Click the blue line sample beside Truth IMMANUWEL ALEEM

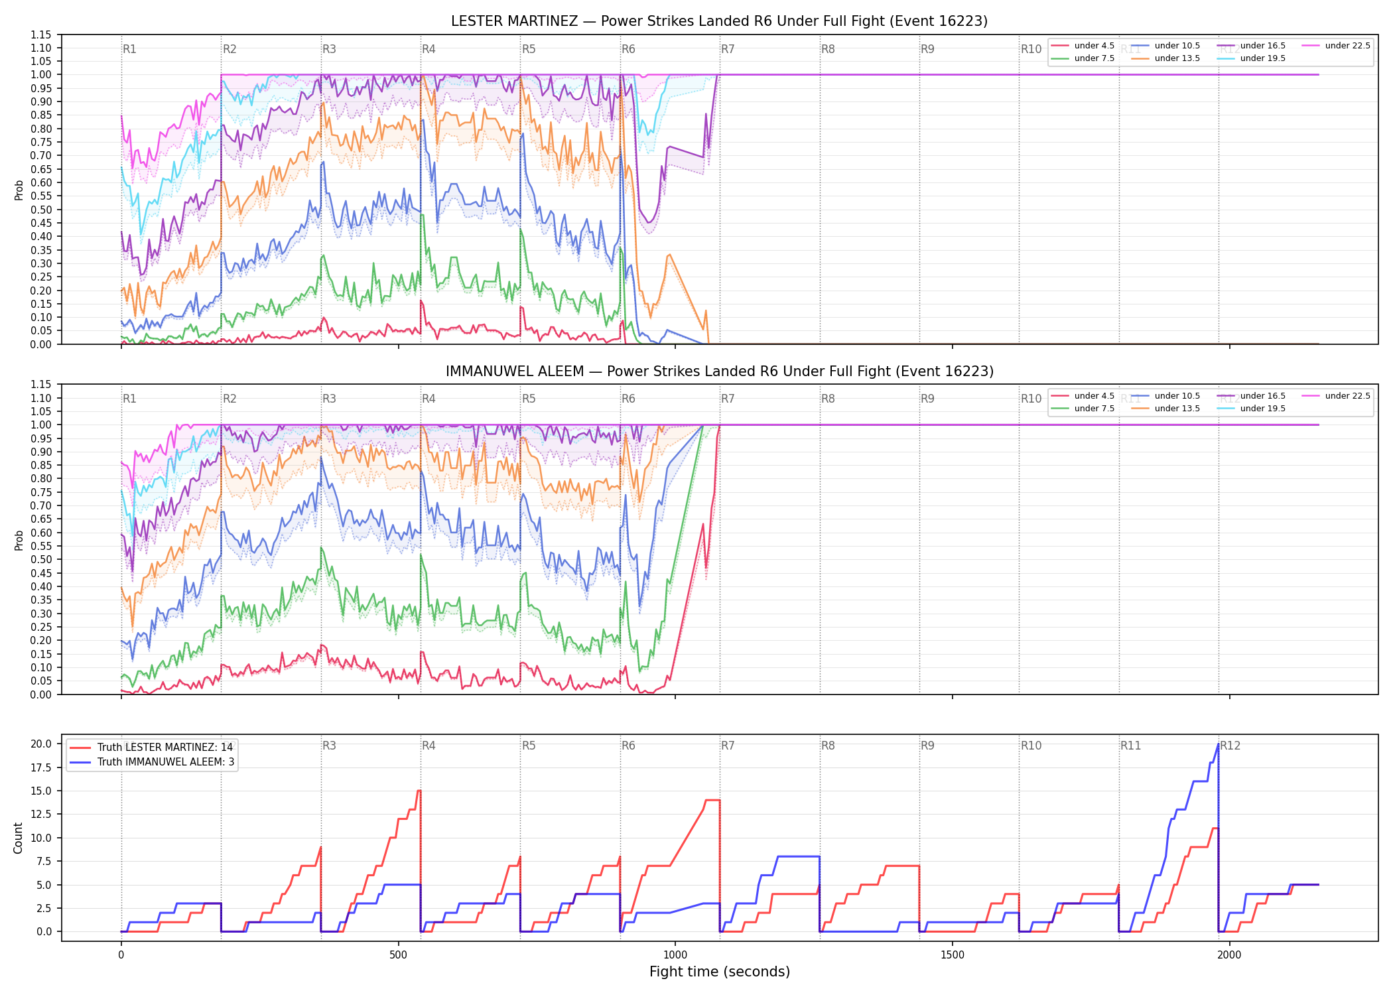coord(81,762)
